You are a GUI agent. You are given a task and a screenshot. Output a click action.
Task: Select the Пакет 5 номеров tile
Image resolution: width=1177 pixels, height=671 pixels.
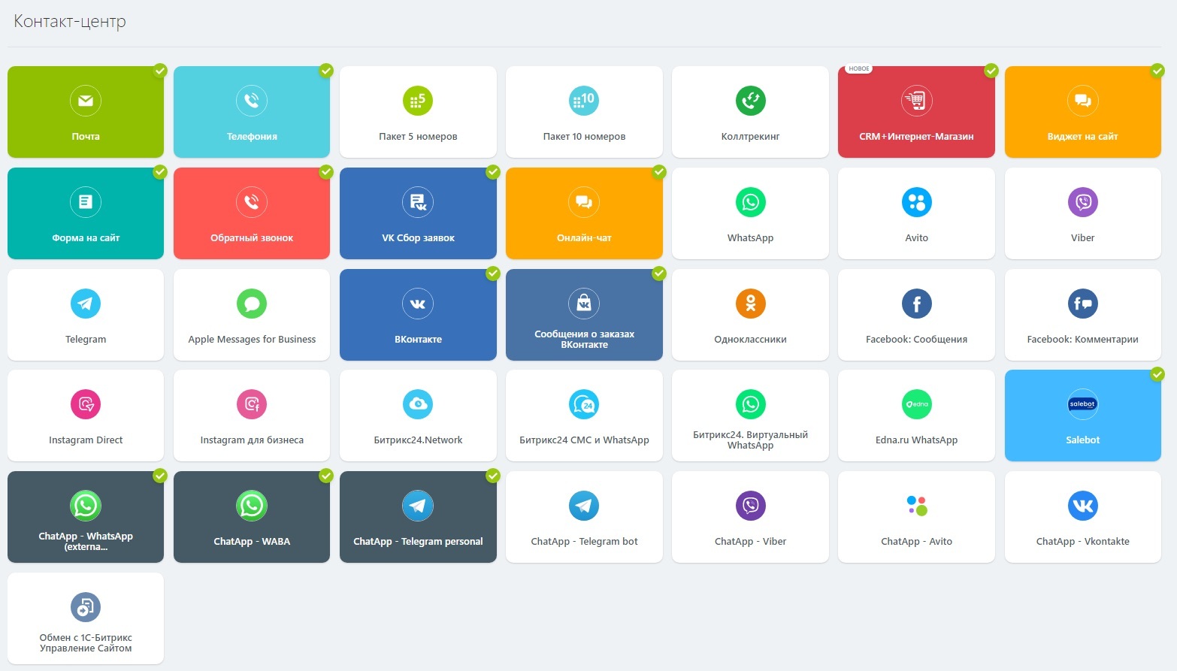[418, 112]
